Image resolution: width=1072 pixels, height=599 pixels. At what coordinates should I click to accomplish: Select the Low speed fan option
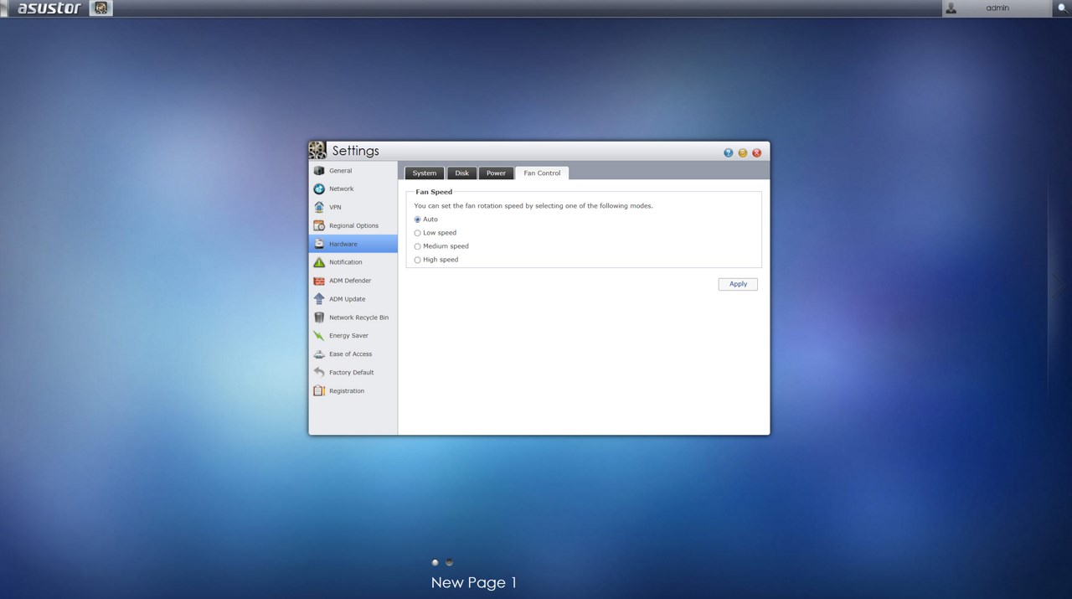coord(418,233)
